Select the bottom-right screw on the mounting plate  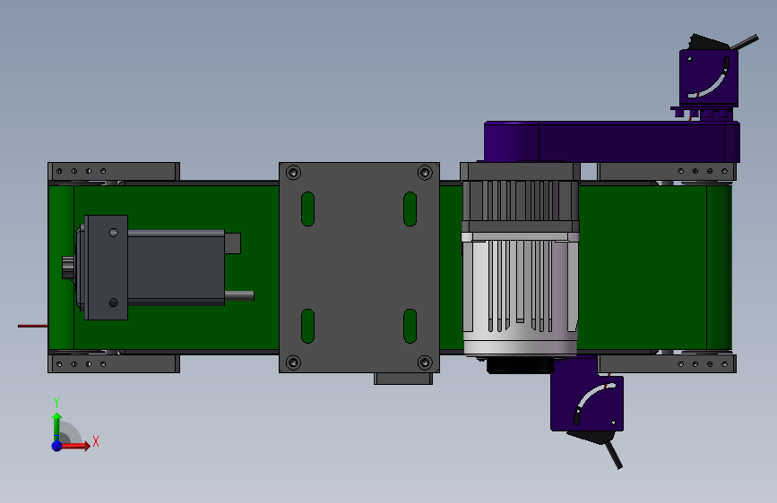425,362
